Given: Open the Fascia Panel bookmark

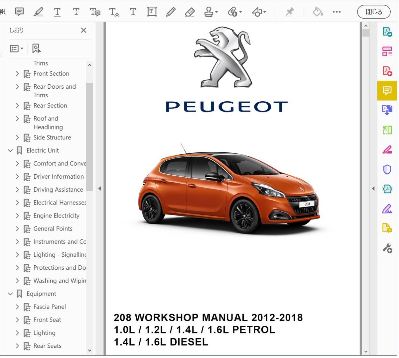Looking at the screenshot, I should click(x=50, y=307).
